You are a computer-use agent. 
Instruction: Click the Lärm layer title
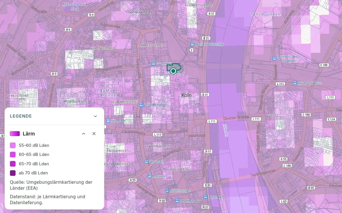click(x=29, y=133)
